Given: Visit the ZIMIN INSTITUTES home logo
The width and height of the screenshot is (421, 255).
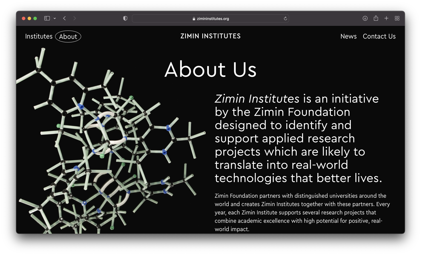Looking at the screenshot, I should click(210, 36).
